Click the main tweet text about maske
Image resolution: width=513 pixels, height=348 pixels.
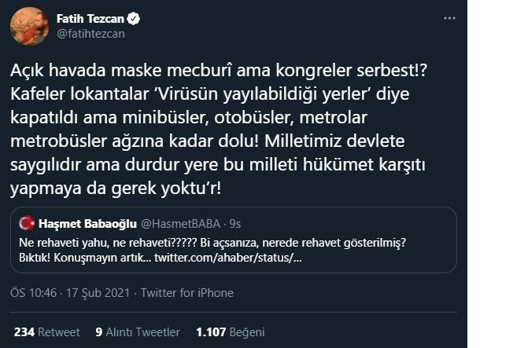(x=219, y=130)
